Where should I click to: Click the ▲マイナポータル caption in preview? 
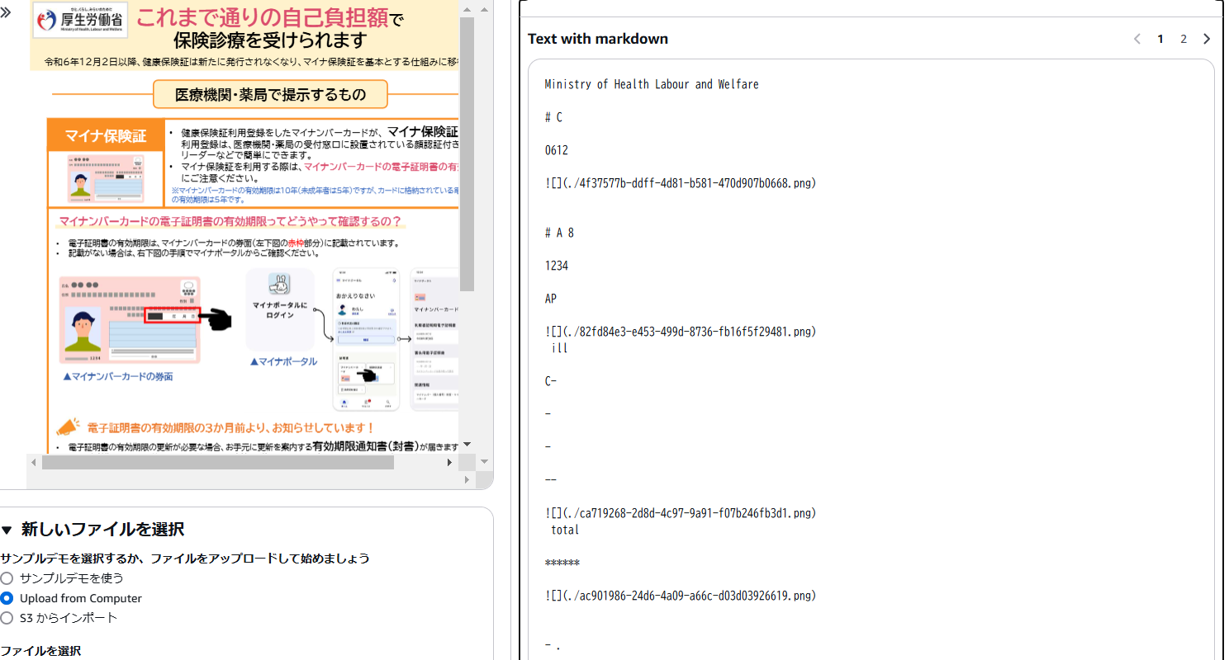click(x=283, y=361)
